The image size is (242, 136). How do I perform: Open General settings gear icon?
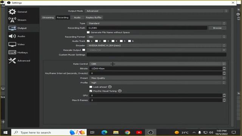pos(12,12)
